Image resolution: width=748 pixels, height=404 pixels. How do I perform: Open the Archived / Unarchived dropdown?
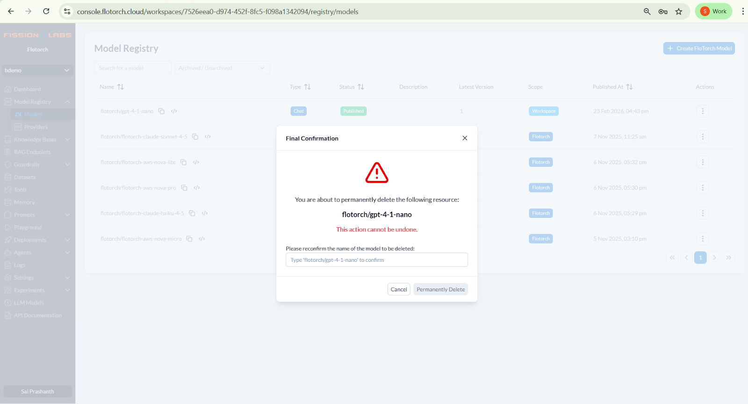(x=222, y=68)
